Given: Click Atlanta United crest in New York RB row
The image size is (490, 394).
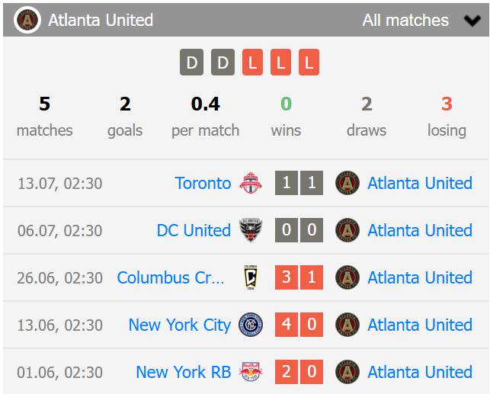Looking at the screenshot, I should [x=347, y=372].
